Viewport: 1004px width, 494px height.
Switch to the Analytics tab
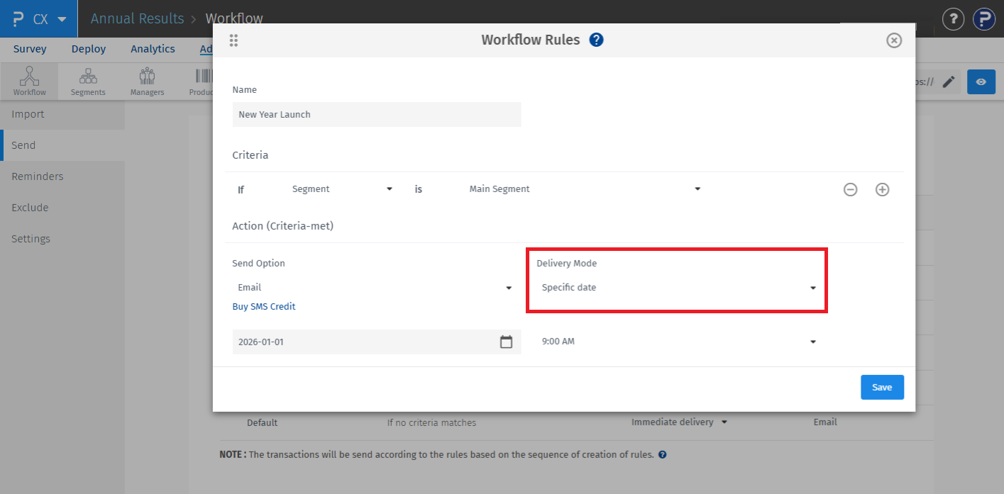[153, 48]
